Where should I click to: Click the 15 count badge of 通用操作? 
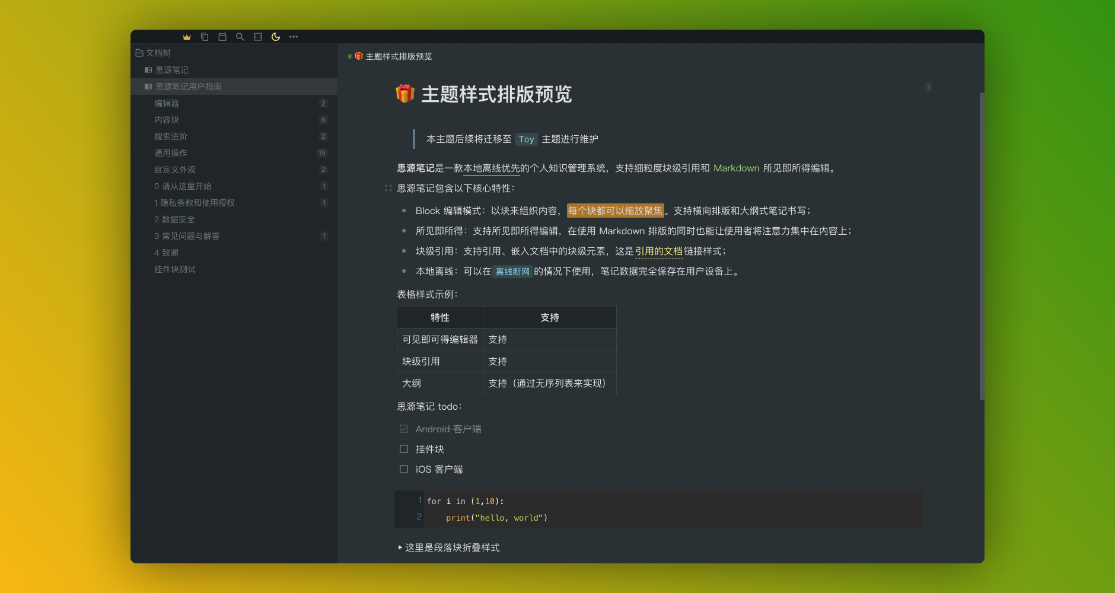[322, 153]
